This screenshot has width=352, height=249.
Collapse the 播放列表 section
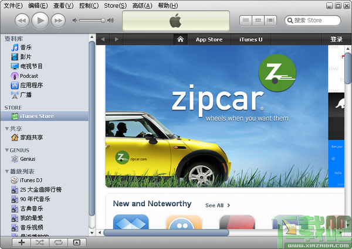pos(7,172)
